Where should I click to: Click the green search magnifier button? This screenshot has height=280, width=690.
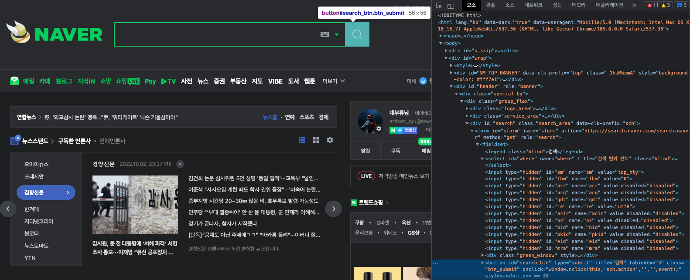357,34
